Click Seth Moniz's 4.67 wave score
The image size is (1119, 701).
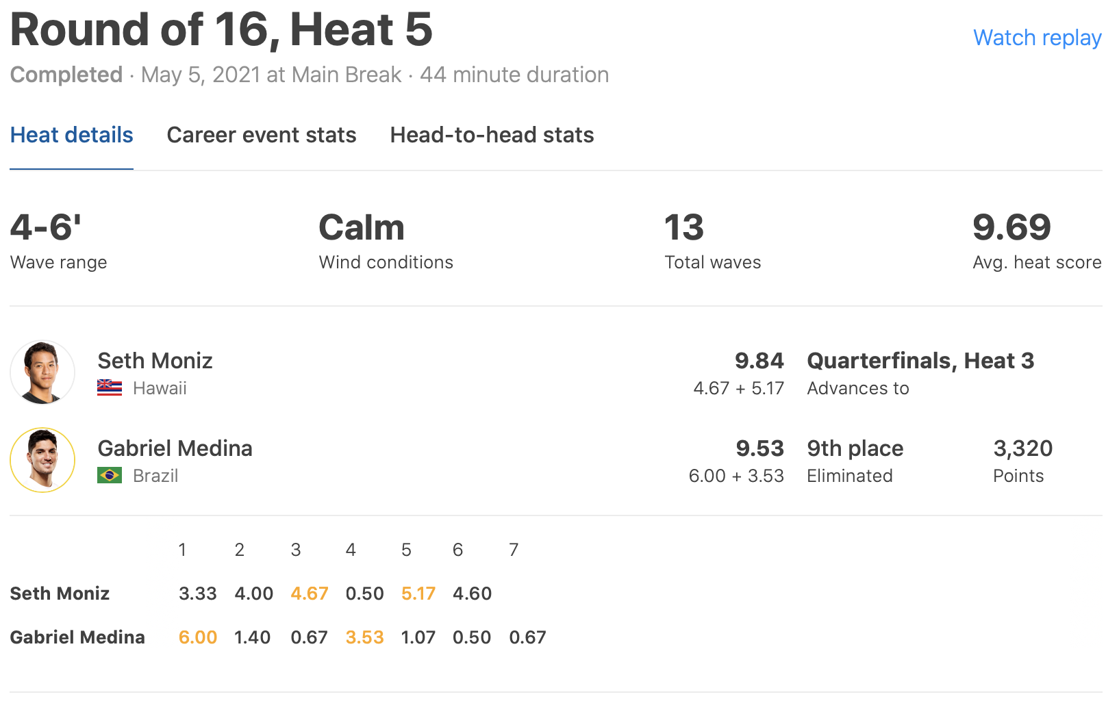click(x=309, y=594)
